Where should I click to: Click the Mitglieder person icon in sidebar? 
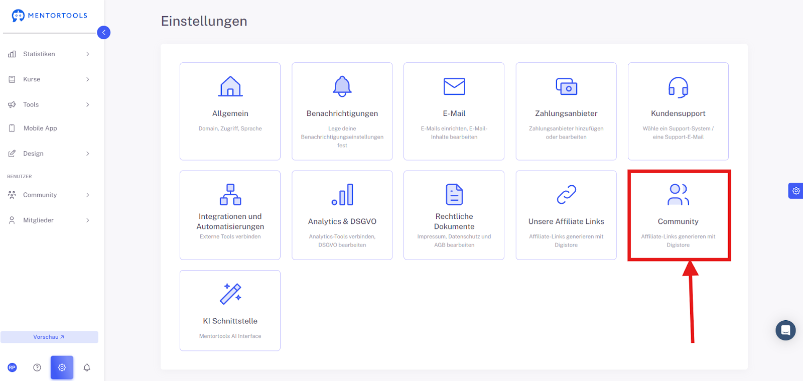coord(12,220)
